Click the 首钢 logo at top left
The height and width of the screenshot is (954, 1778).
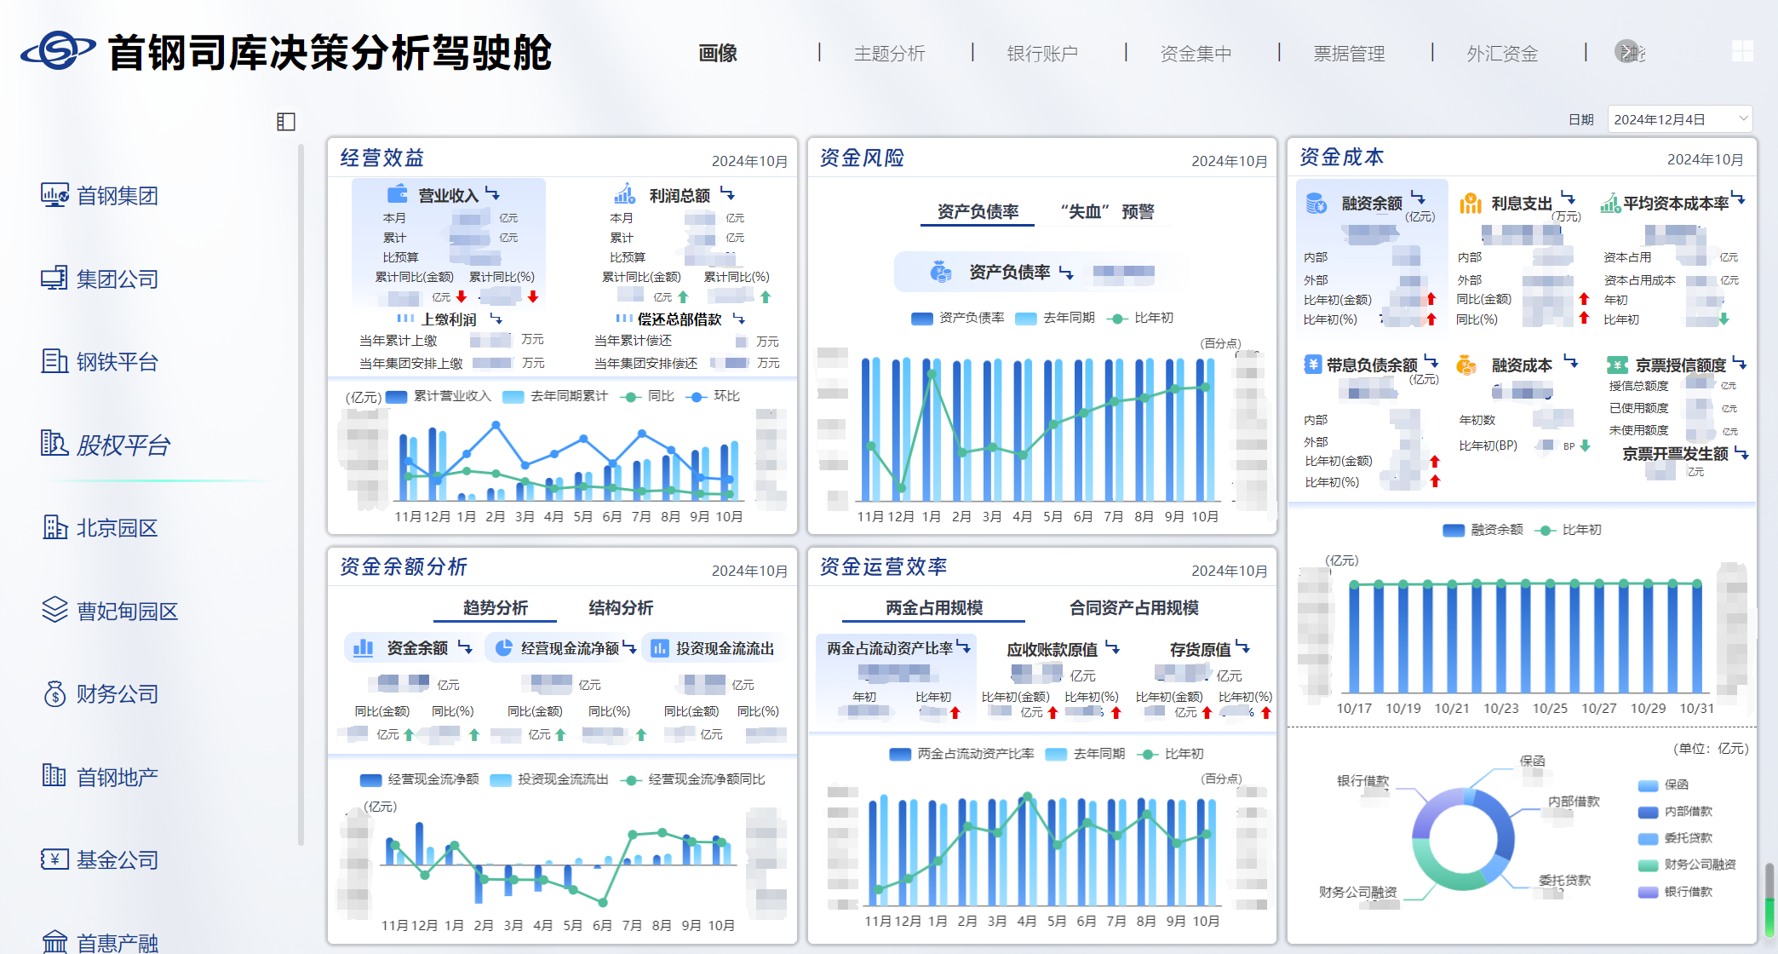[58, 51]
